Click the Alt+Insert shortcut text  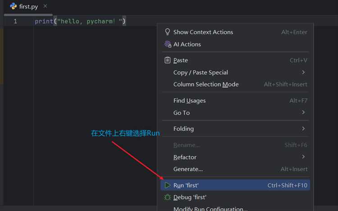pos(294,169)
